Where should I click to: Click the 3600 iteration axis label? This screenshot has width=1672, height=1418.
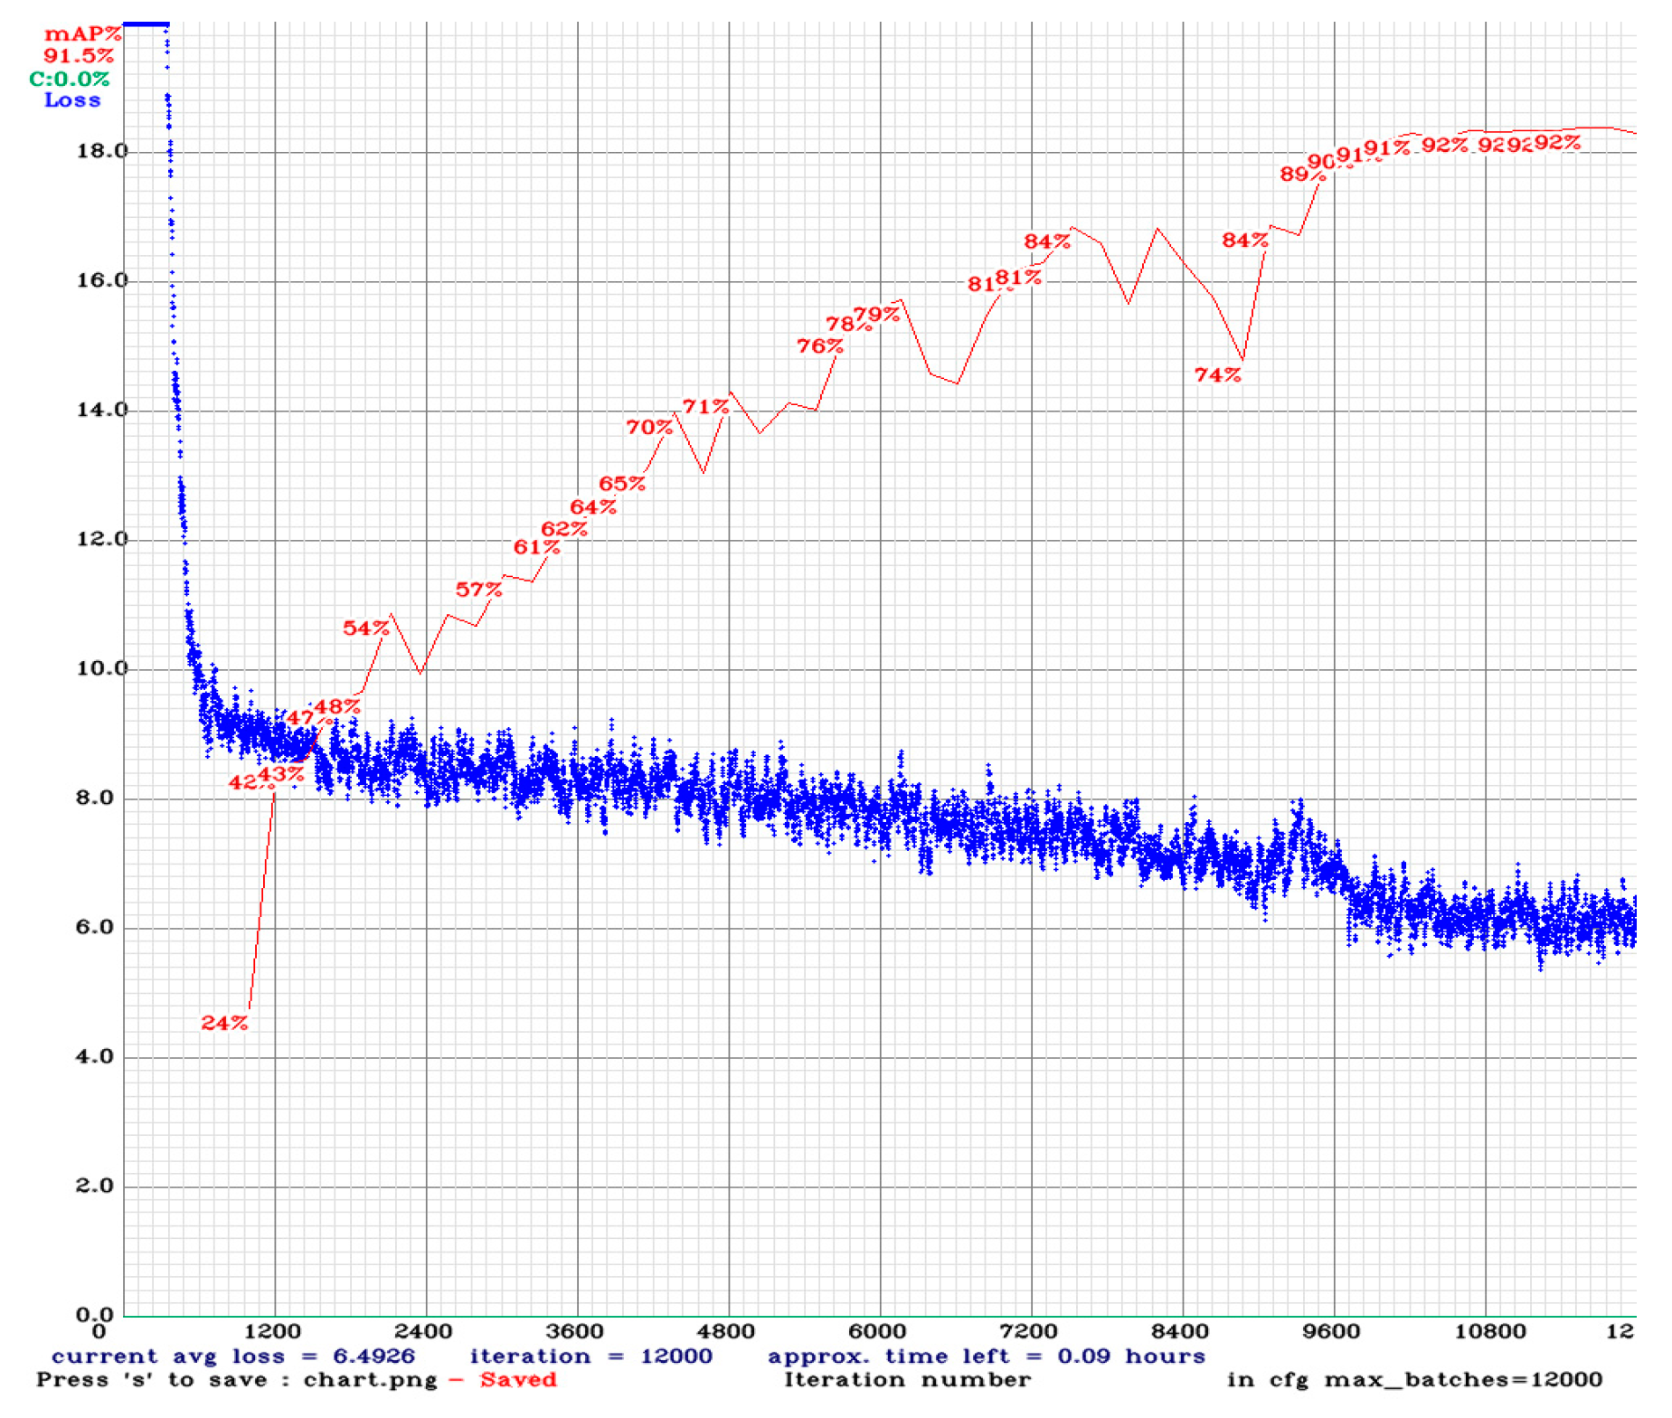[x=575, y=1331]
